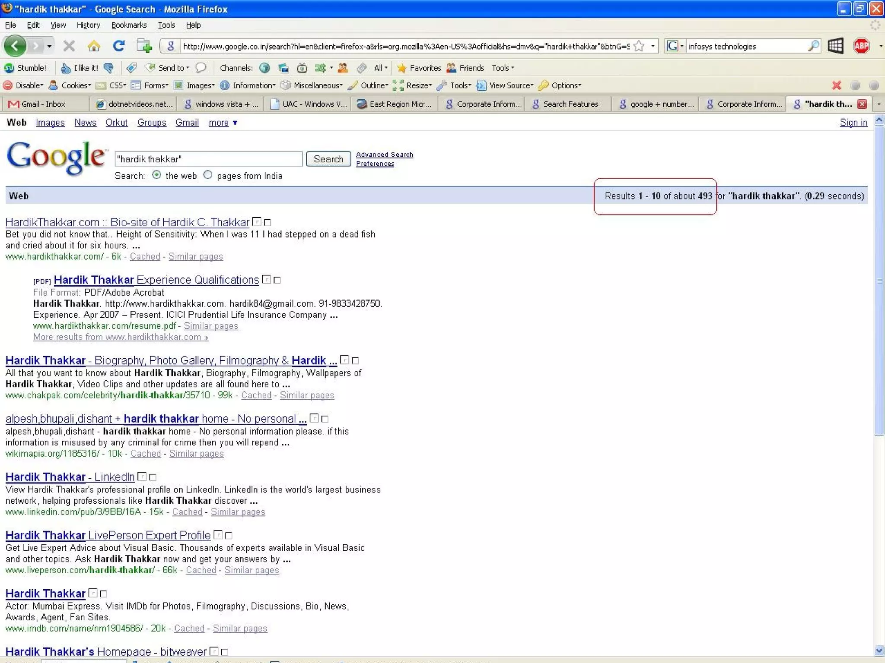This screenshot has height=663, width=885.
Task: Click the search magnifier in the search box
Action: pyautogui.click(x=813, y=46)
